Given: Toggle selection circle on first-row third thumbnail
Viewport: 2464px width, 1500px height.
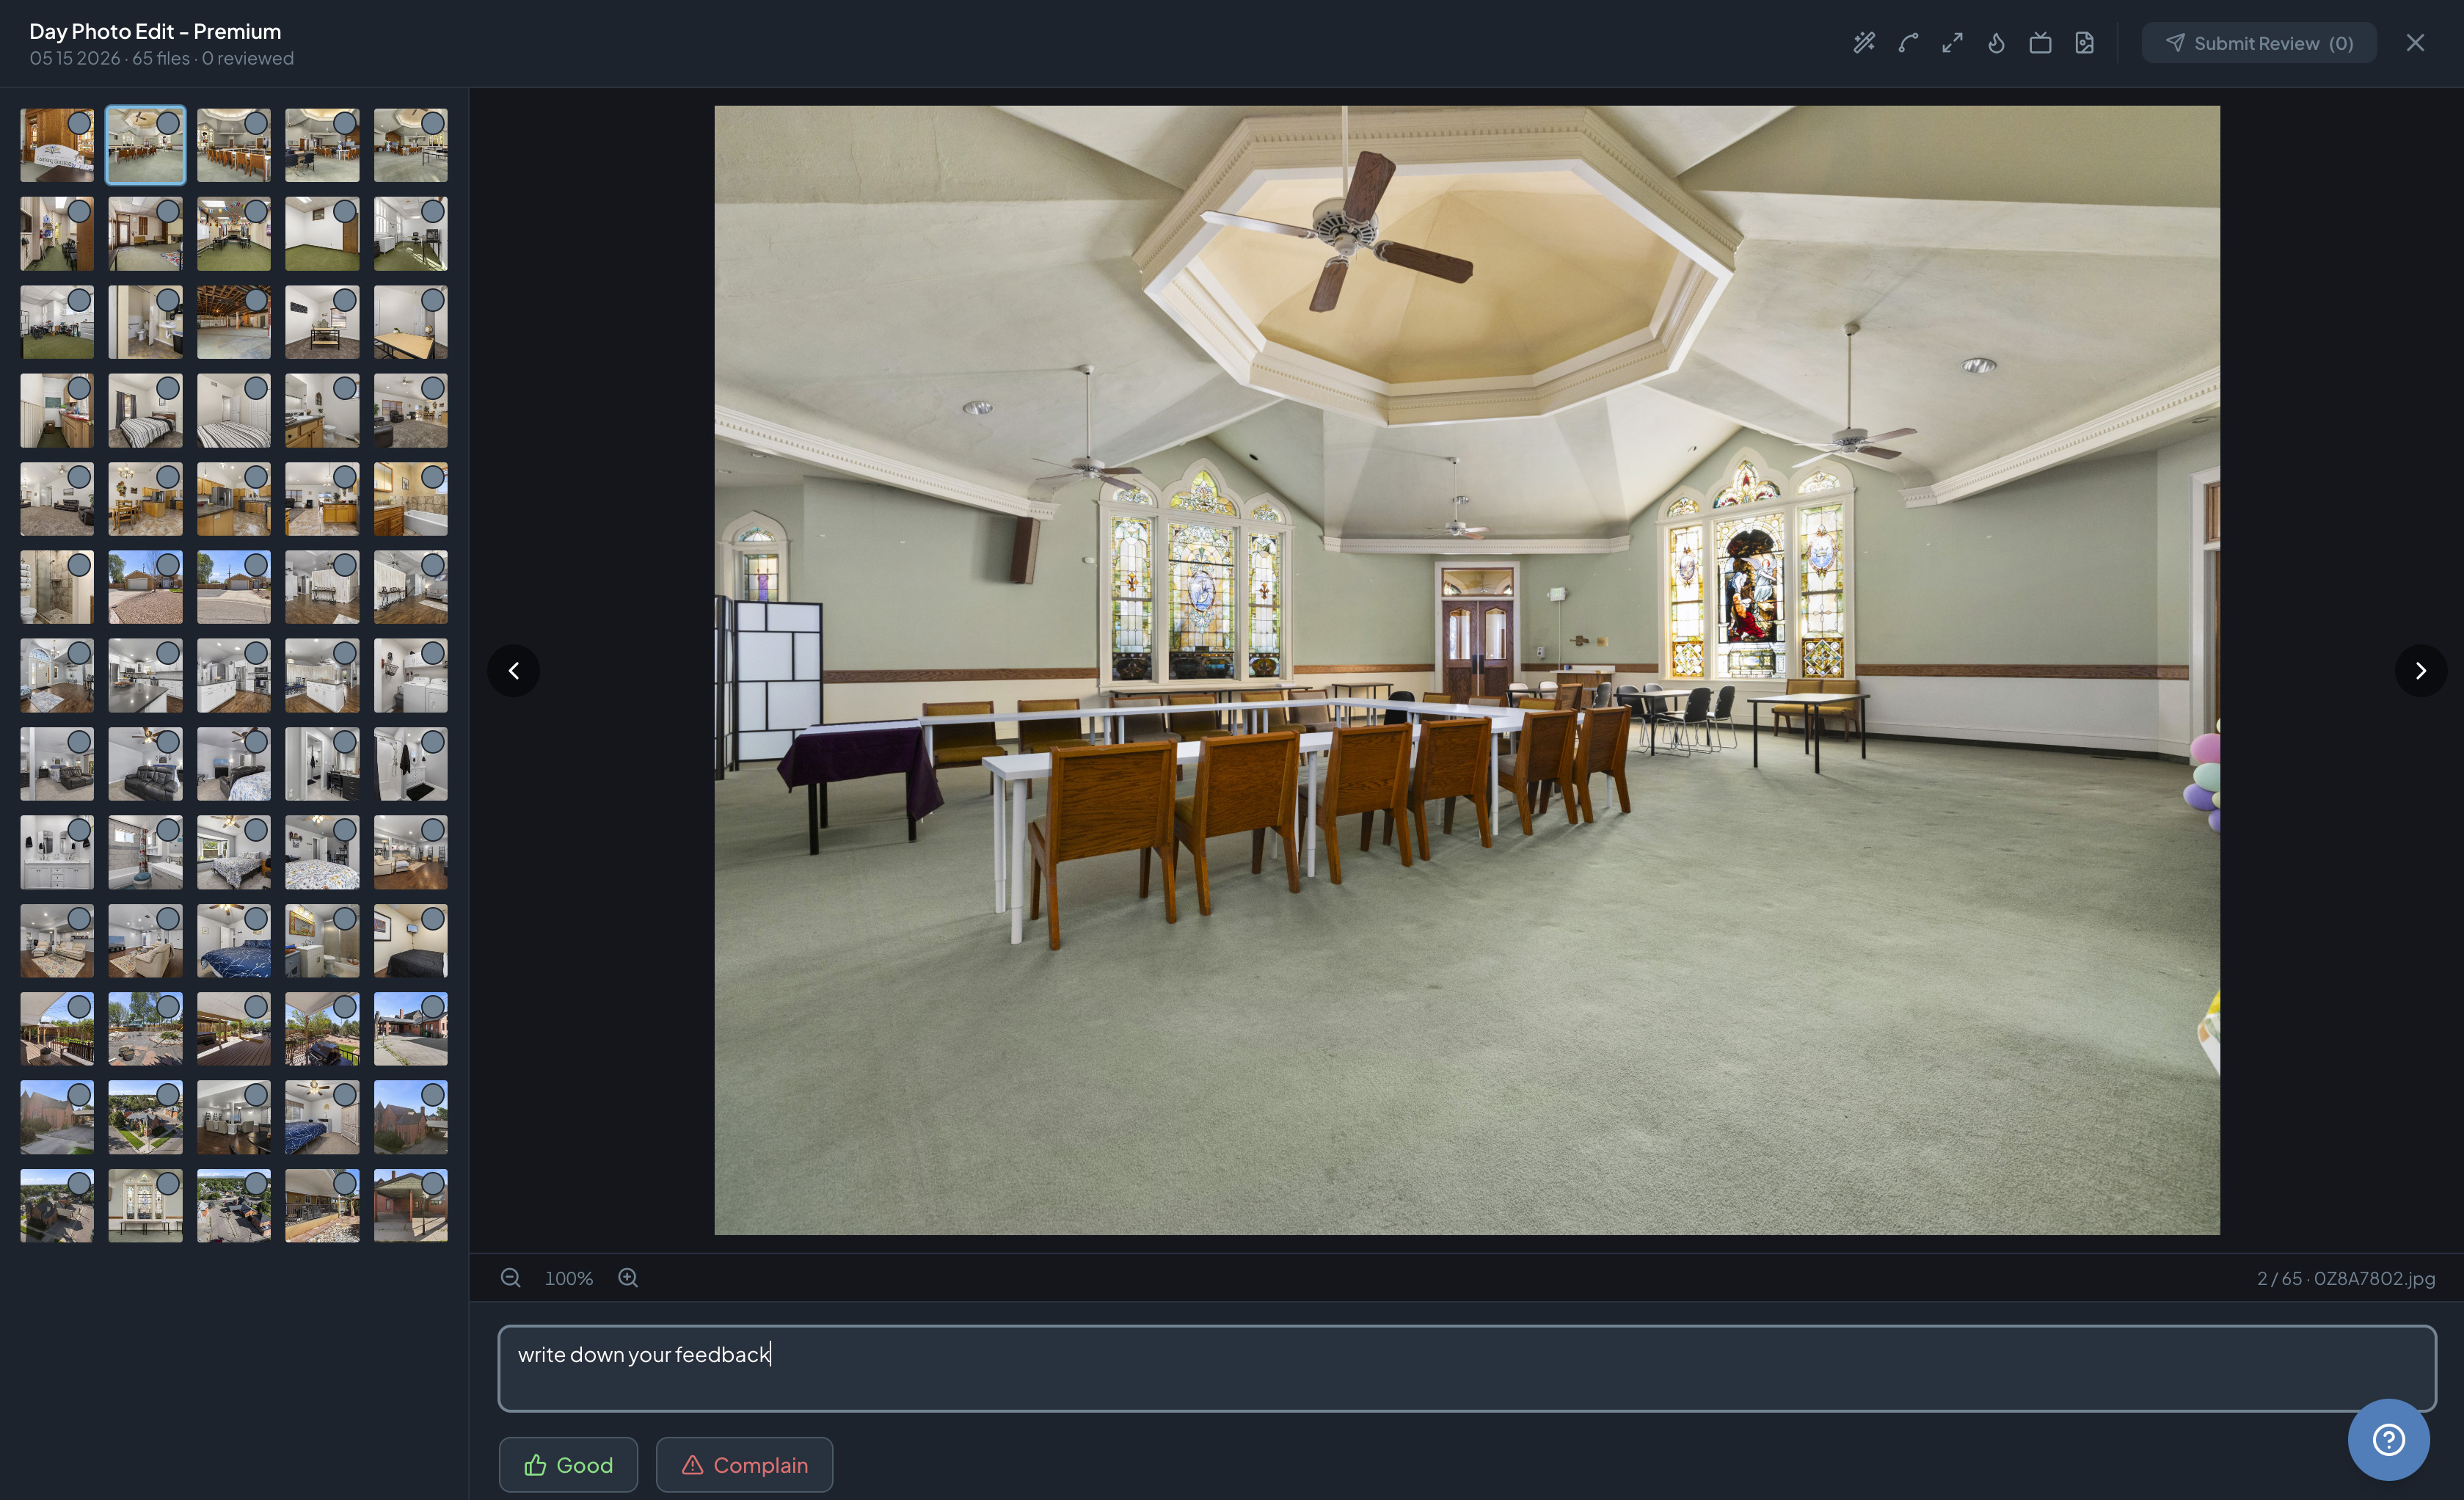Looking at the screenshot, I should tap(256, 123).
